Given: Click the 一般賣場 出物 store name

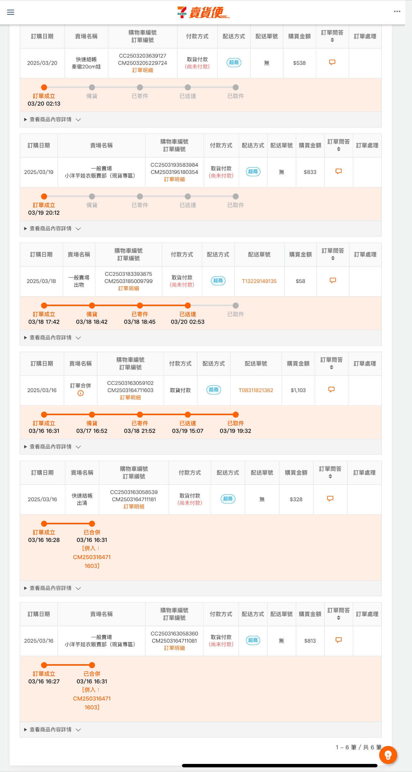Looking at the screenshot, I should click(79, 281).
